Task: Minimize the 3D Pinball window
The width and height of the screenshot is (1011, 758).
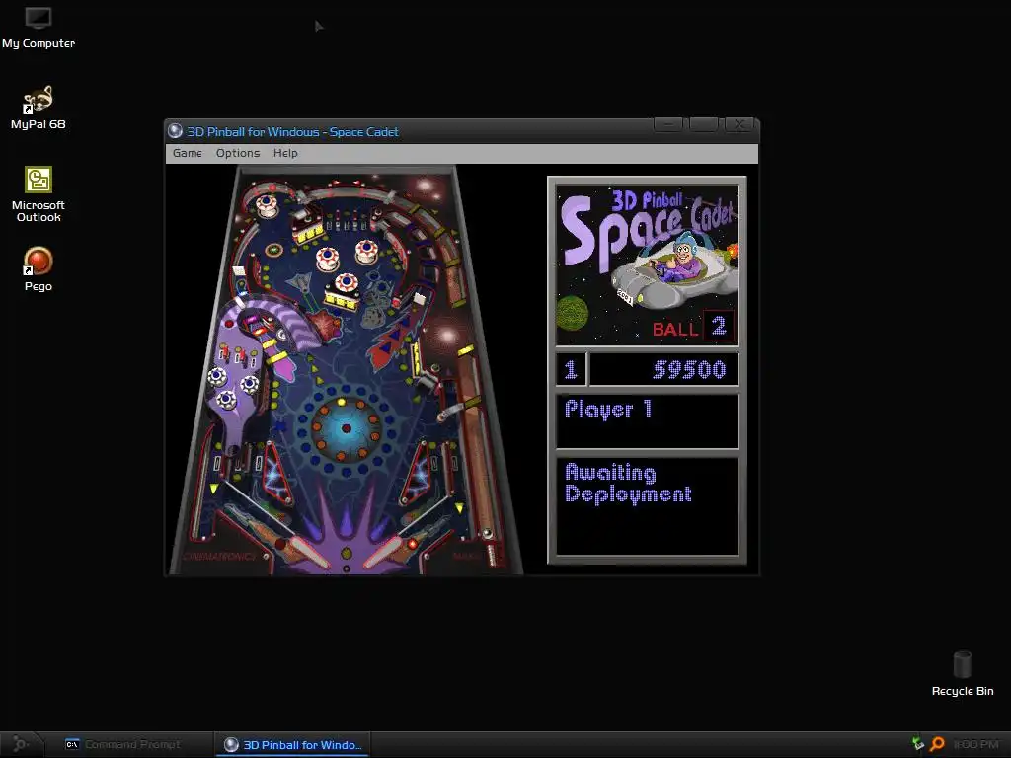Action: coord(668,124)
